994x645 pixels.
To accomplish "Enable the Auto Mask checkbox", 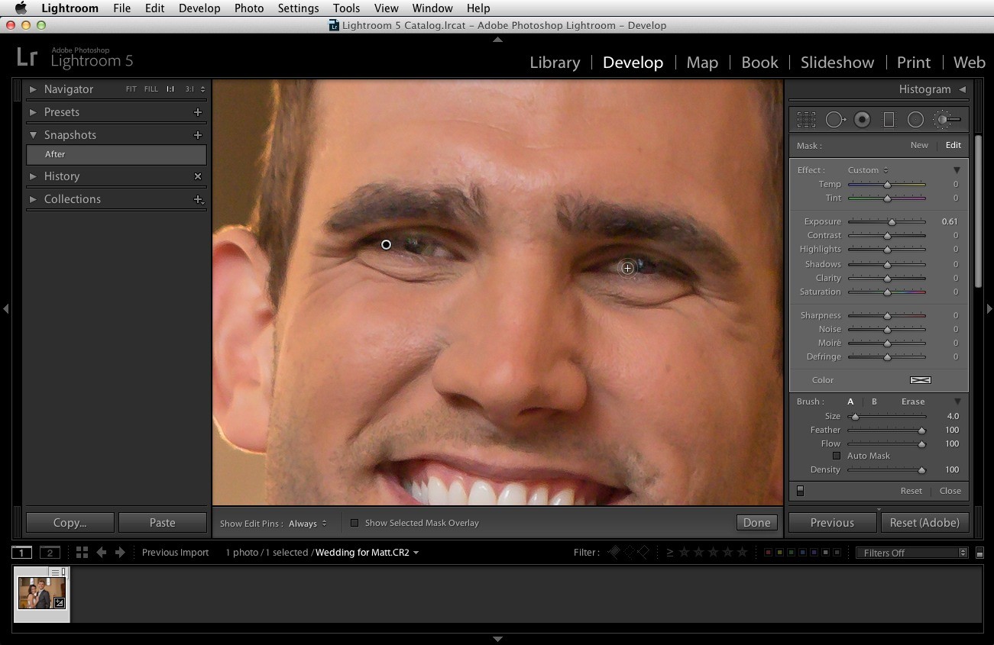I will [837, 456].
